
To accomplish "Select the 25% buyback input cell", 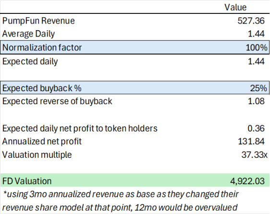I will click(258, 88).
